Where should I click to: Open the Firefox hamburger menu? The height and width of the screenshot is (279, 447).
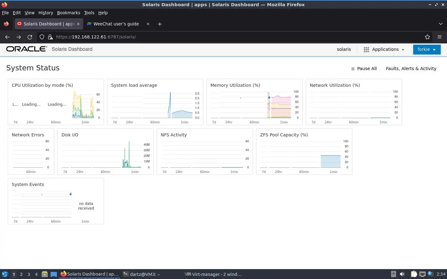pos(440,37)
